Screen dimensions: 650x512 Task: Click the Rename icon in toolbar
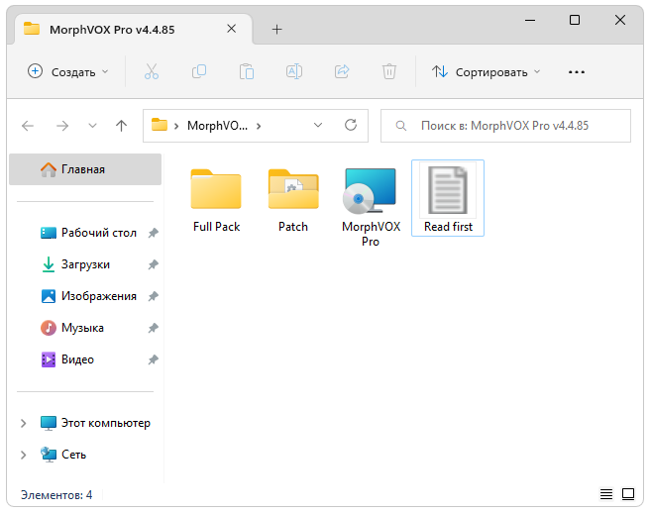(294, 71)
